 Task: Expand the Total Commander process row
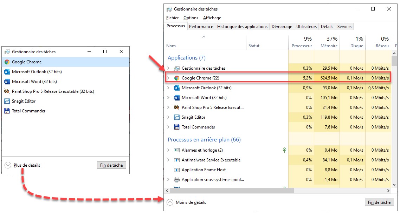point(168,127)
